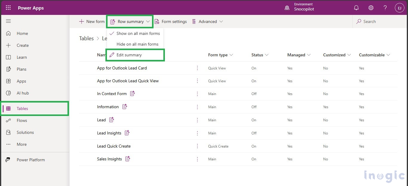This screenshot has width=408, height=186.
Task: Click the Yes Customized value for Information
Action: [x=326, y=107]
